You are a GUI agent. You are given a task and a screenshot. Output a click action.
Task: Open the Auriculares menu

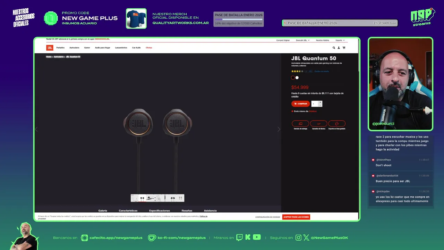click(x=74, y=48)
